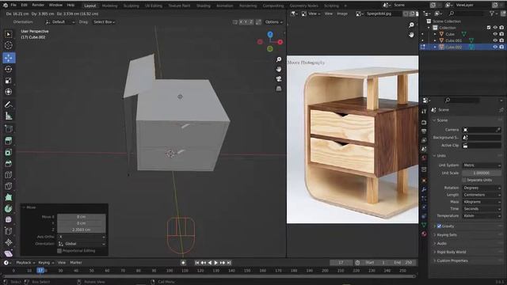Select the Add Cube tool
This screenshot has height=285, width=507.
9,129
